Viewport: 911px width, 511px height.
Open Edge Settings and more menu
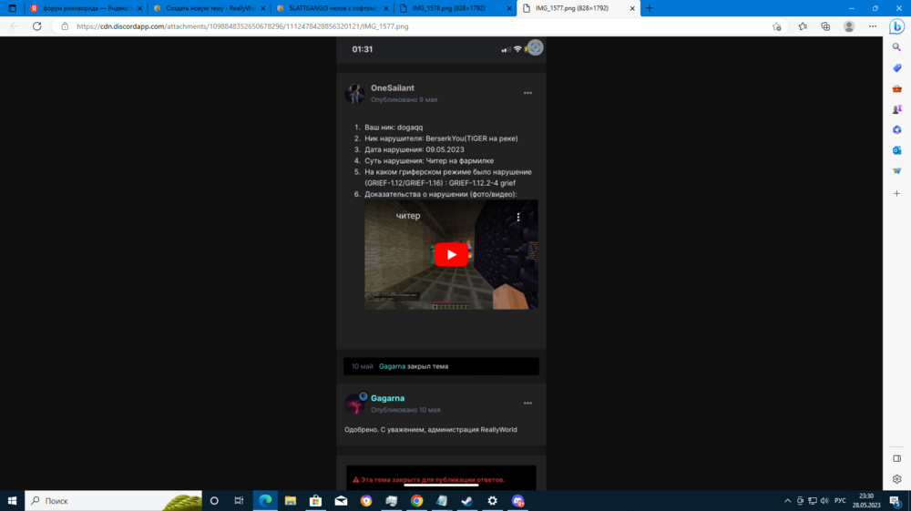point(873,26)
